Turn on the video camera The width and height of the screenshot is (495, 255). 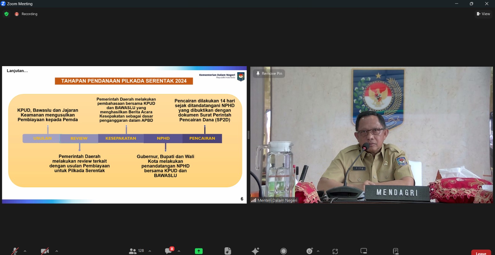45,251
